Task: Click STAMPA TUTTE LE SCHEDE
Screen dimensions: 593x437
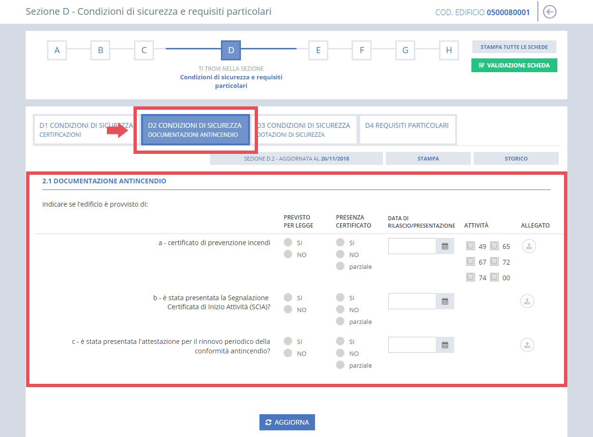Action: (x=514, y=47)
